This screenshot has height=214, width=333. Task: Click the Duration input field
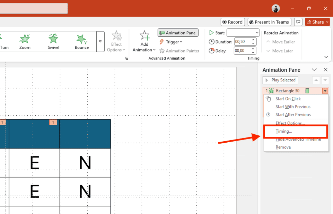(x=243, y=42)
